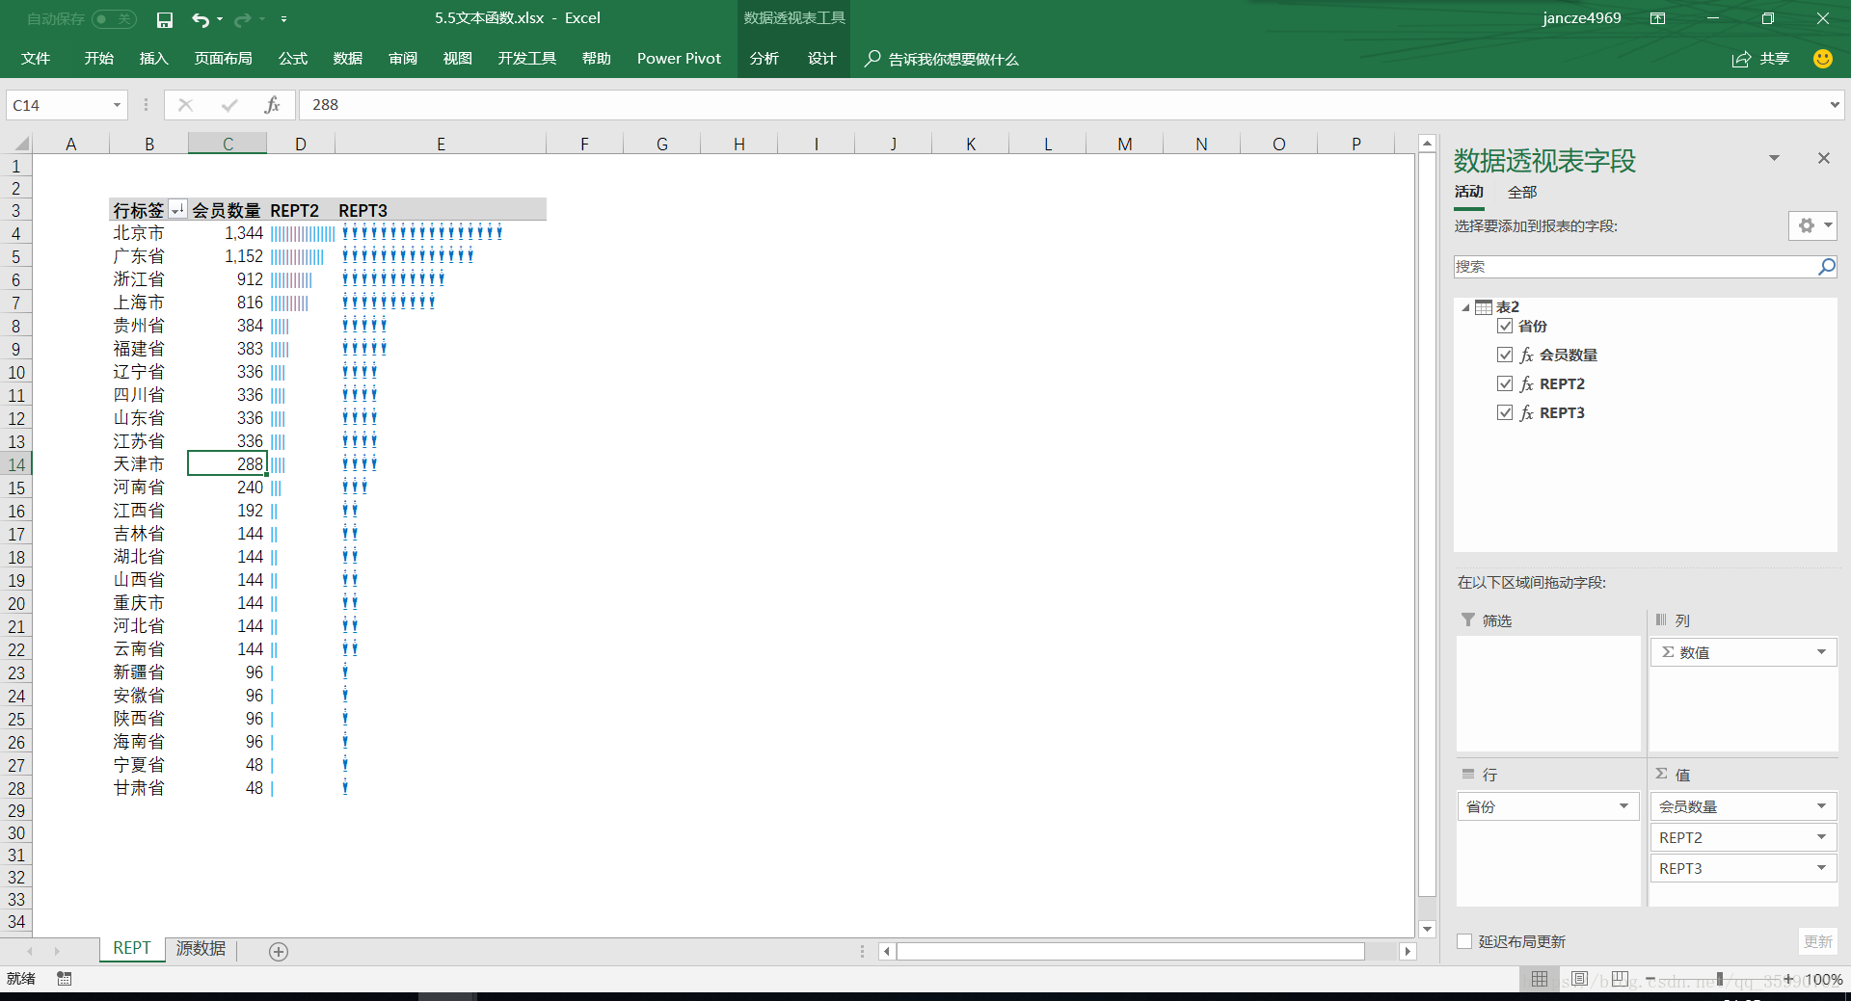Click the formula bar cancel X icon
1851x1001 pixels.
click(186, 105)
